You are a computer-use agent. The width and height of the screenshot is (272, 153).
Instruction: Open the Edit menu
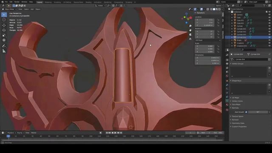click(x=11, y=2)
